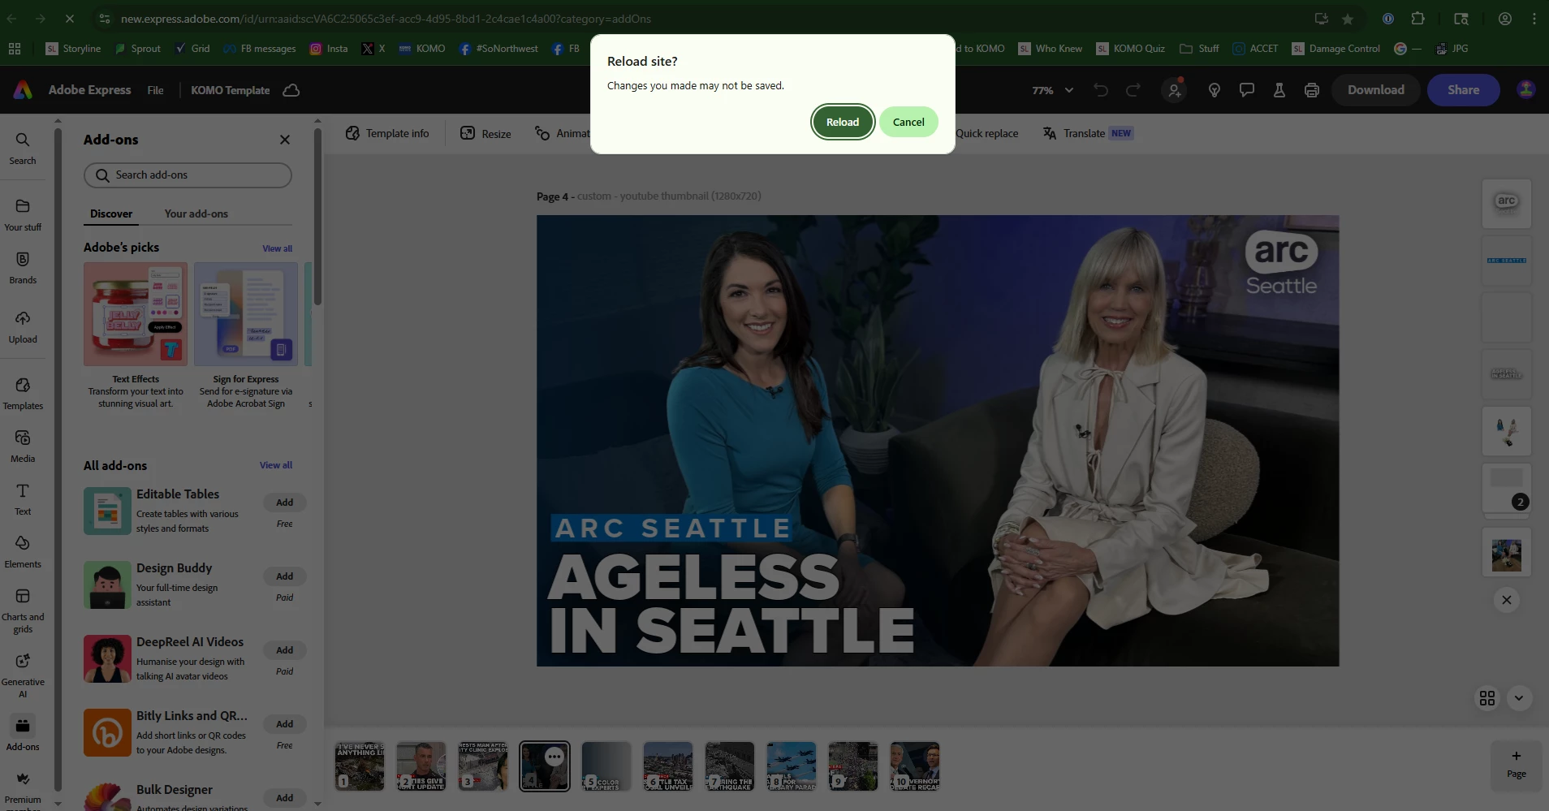The width and height of the screenshot is (1549, 811).
Task: Open Add-ons sidebar item
Action: pyautogui.click(x=23, y=733)
